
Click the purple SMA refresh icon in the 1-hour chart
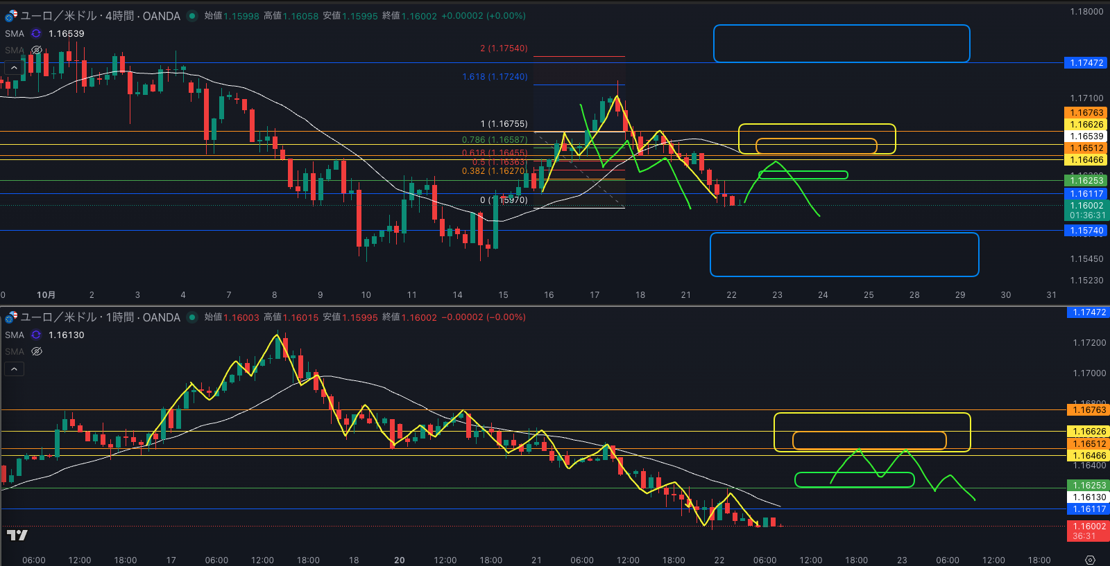click(x=36, y=335)
